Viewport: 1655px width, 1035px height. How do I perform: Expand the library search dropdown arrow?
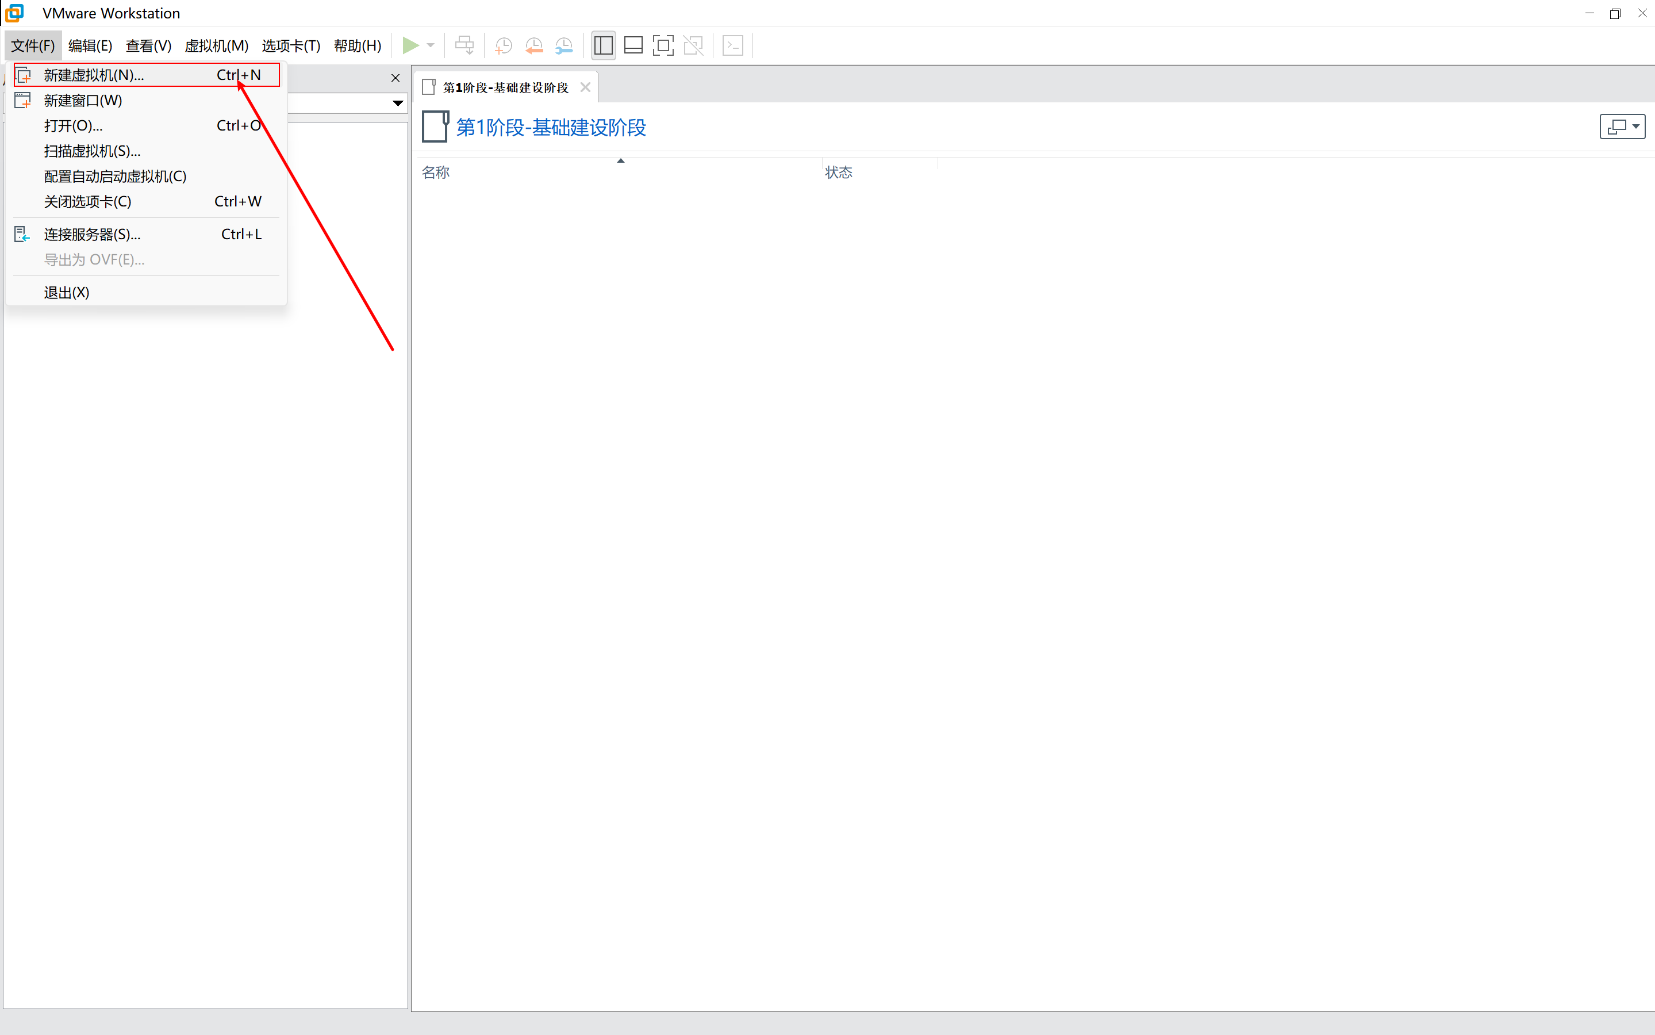pos(397,103)
